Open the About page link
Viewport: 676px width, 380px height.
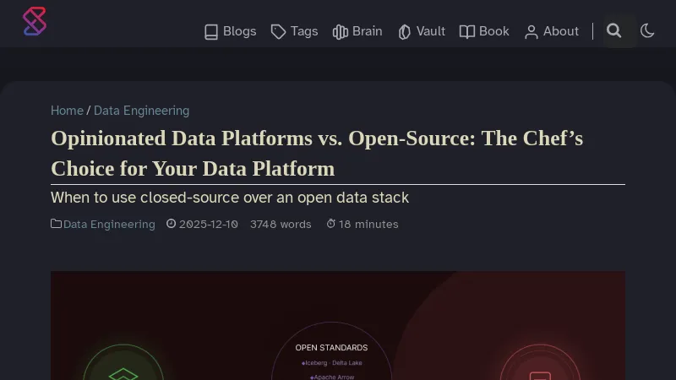[x=560, y=31]
